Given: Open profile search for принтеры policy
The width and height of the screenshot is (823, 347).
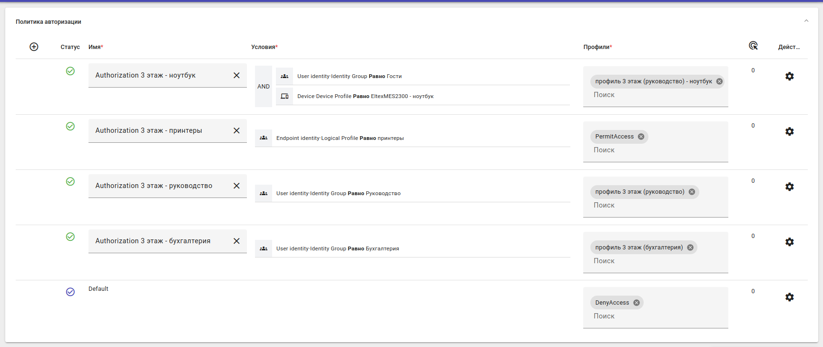Looking at the screenshot, I should click(x=604, y=150).
